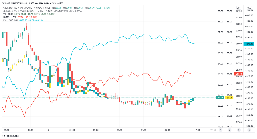The image size is (257, 139).
Task: Click the +0.05 (+0.16%) change value
Action: pos(103,8)
